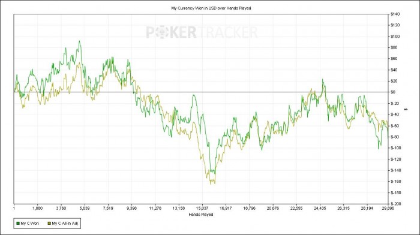Click the chart title 'My Currency Won in USD over Hands Played'
Screen dimensions: 420x235
pos(211,8)
